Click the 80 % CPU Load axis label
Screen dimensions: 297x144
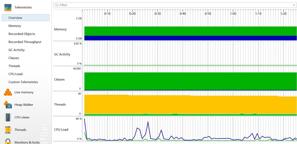click(x=79, y=119)
